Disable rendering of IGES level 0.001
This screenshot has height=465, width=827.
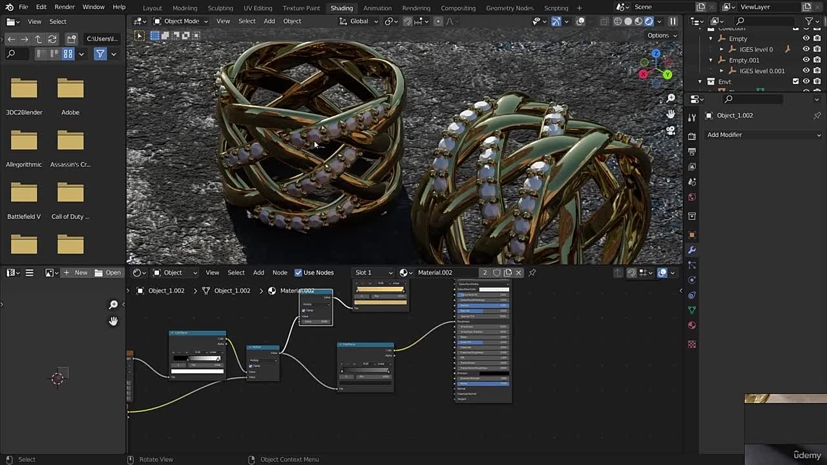click(x=817, y=71)
